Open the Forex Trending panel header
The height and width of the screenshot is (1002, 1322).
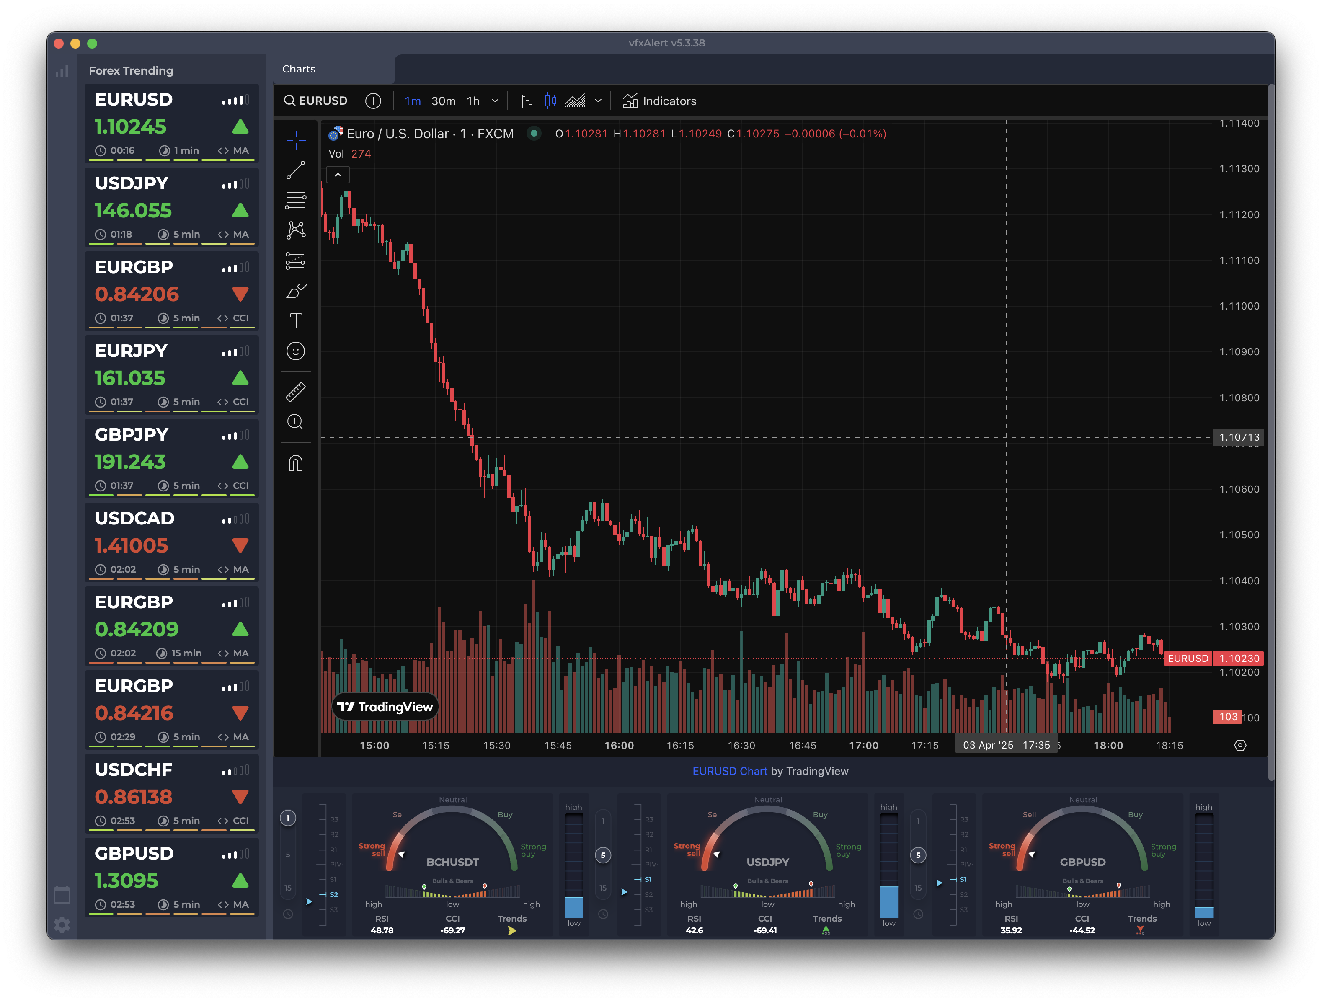click(x=131, y=70)
